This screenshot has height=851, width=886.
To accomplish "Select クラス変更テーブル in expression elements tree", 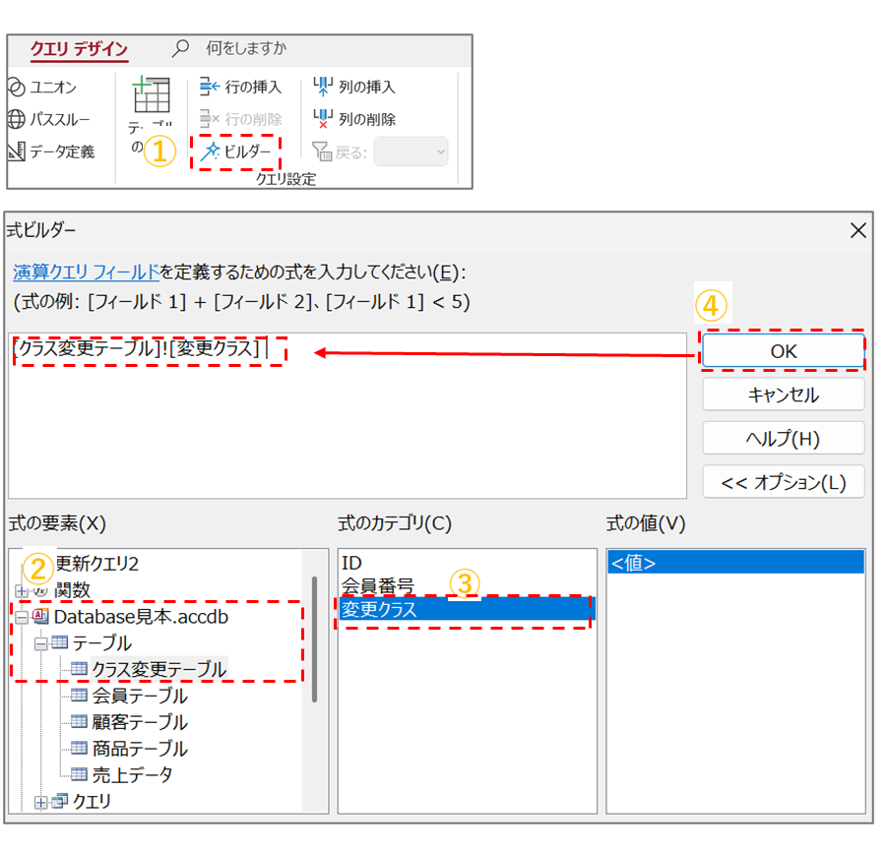I will pos(158,670).
